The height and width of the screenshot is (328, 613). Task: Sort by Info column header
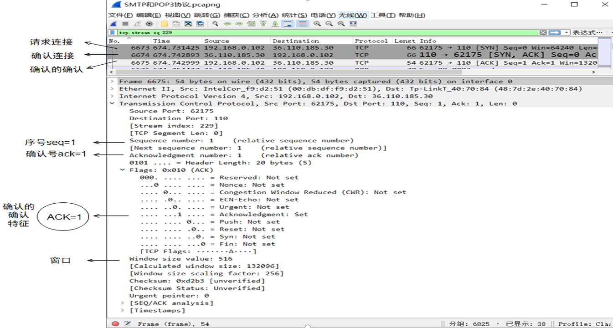[x=508, y=41]
